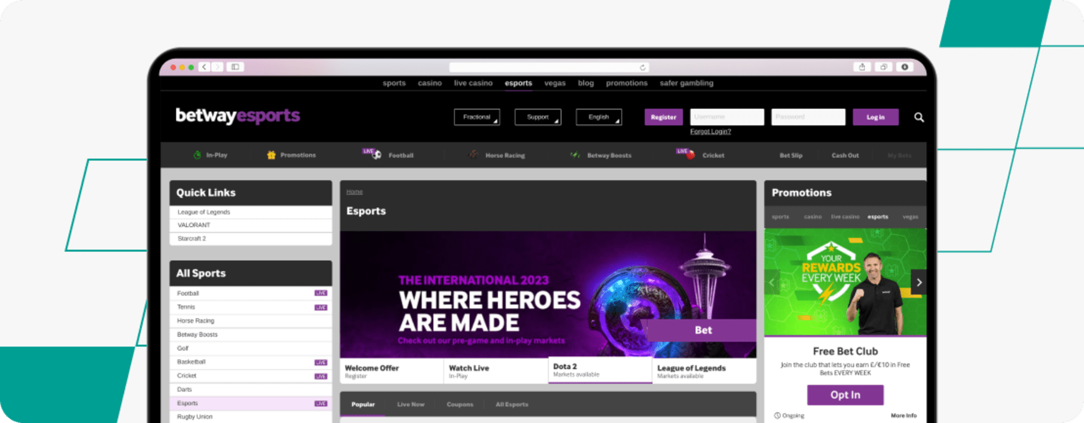This screenshot has height=423, width=1084.
Task: Click the Forgot Login? link
Action: [711, 131]
